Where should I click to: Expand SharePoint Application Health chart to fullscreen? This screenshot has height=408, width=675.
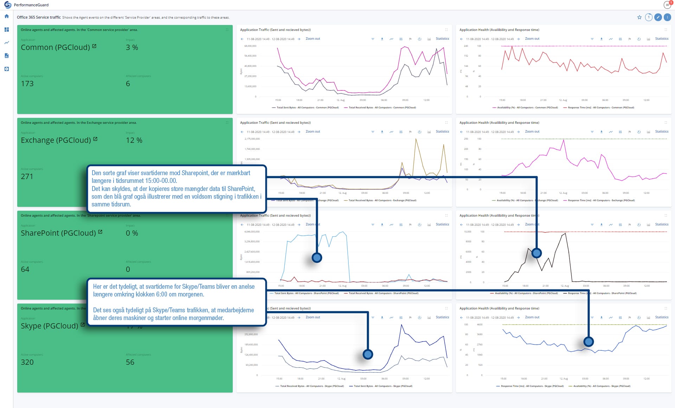click(666, 215)
